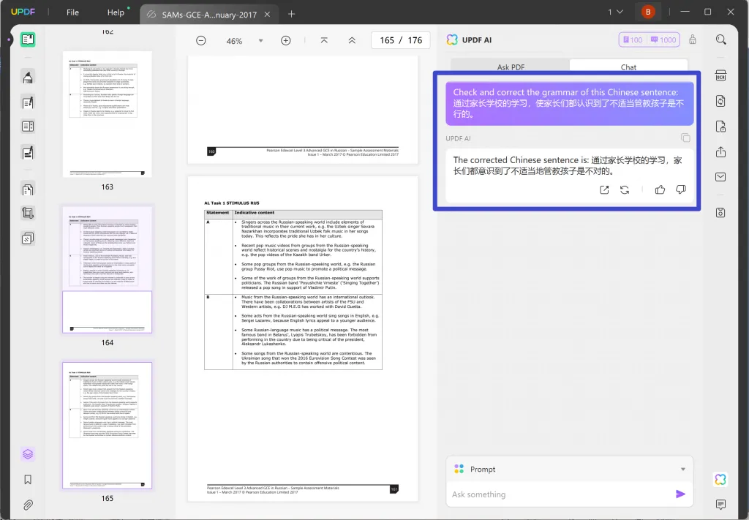This screenshot has width=749, height=520.
Task: Toggle the Layers panel icon
Action: (x=28, y=454)
